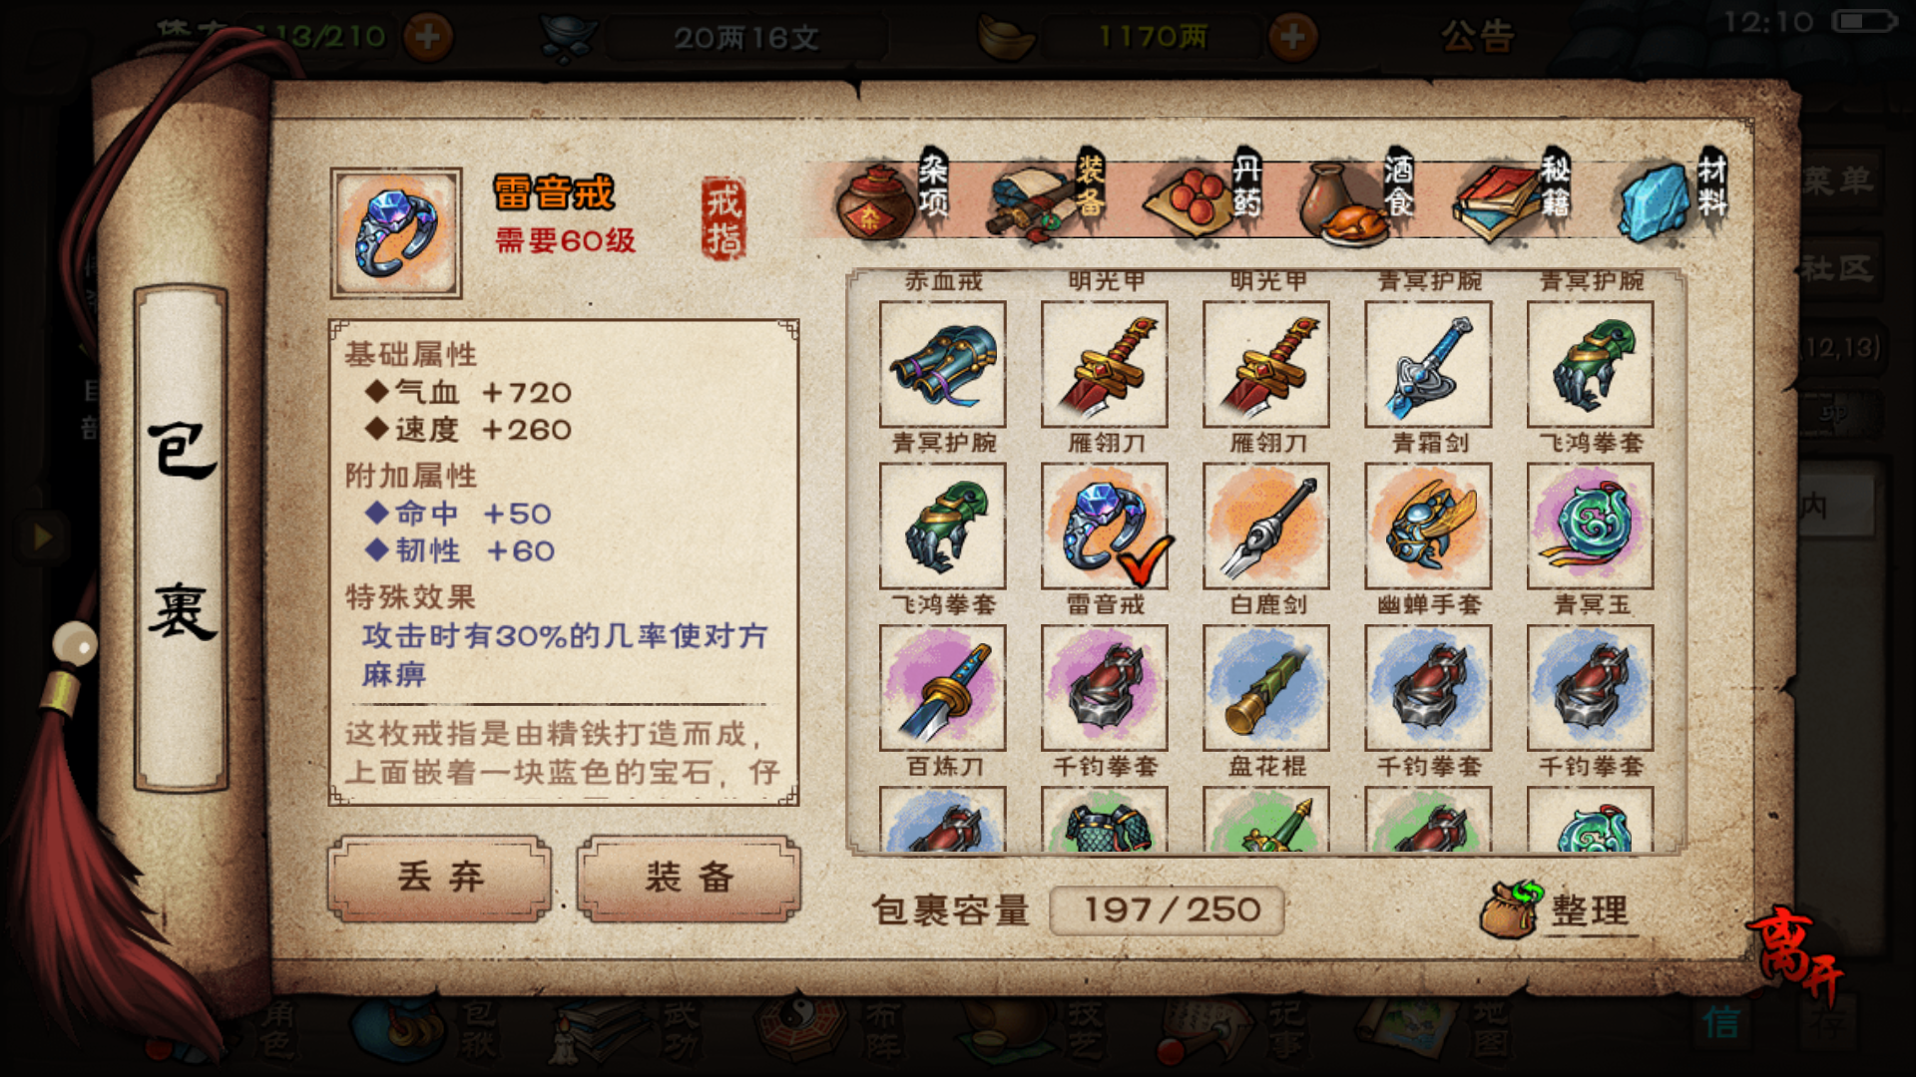Select the 百炼刀 blade item
Screen dimensions: 1916x1077
click(x=942, y=687)
